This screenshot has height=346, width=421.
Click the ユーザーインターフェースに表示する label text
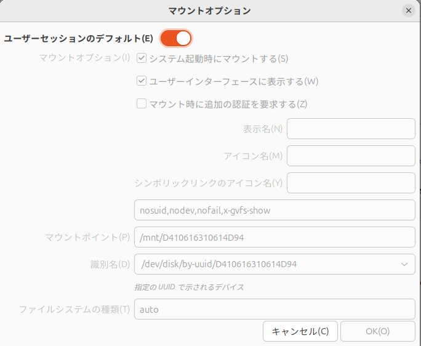[x=234, y=81]
